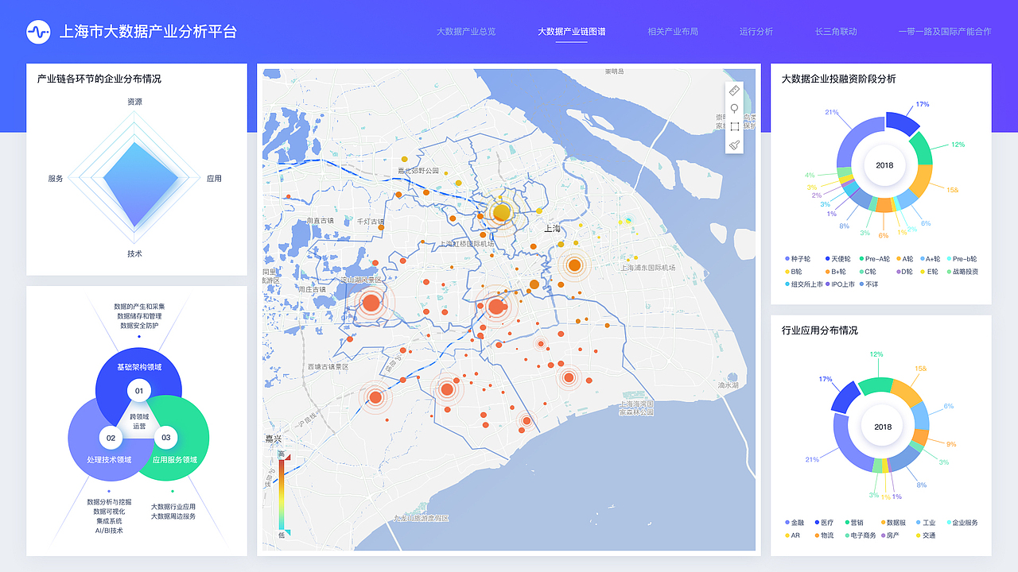Toggle IPO上市 in the financing-stage legend
1018x572 pixels.
click(841, 284)
